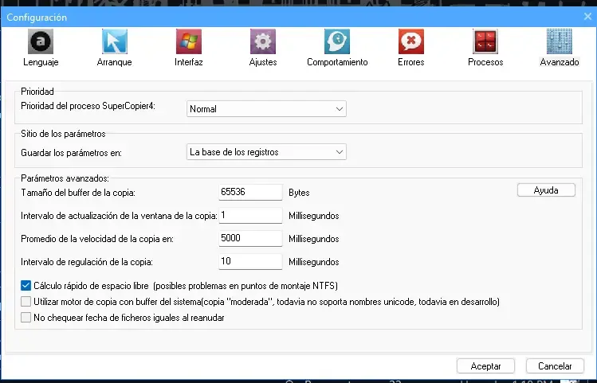Screen dimensions: 597x383
Task: Click the Avanzado tab label
Action: (560, 62)
